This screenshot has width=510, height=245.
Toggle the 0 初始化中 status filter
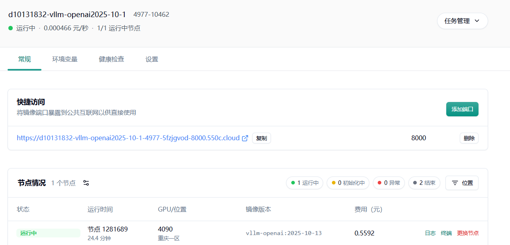pyautogui.click(x=348, y=183)
